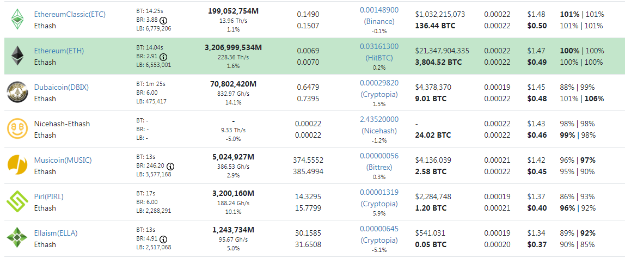Click volume 3,804.52 BTC

click(438, 63)
